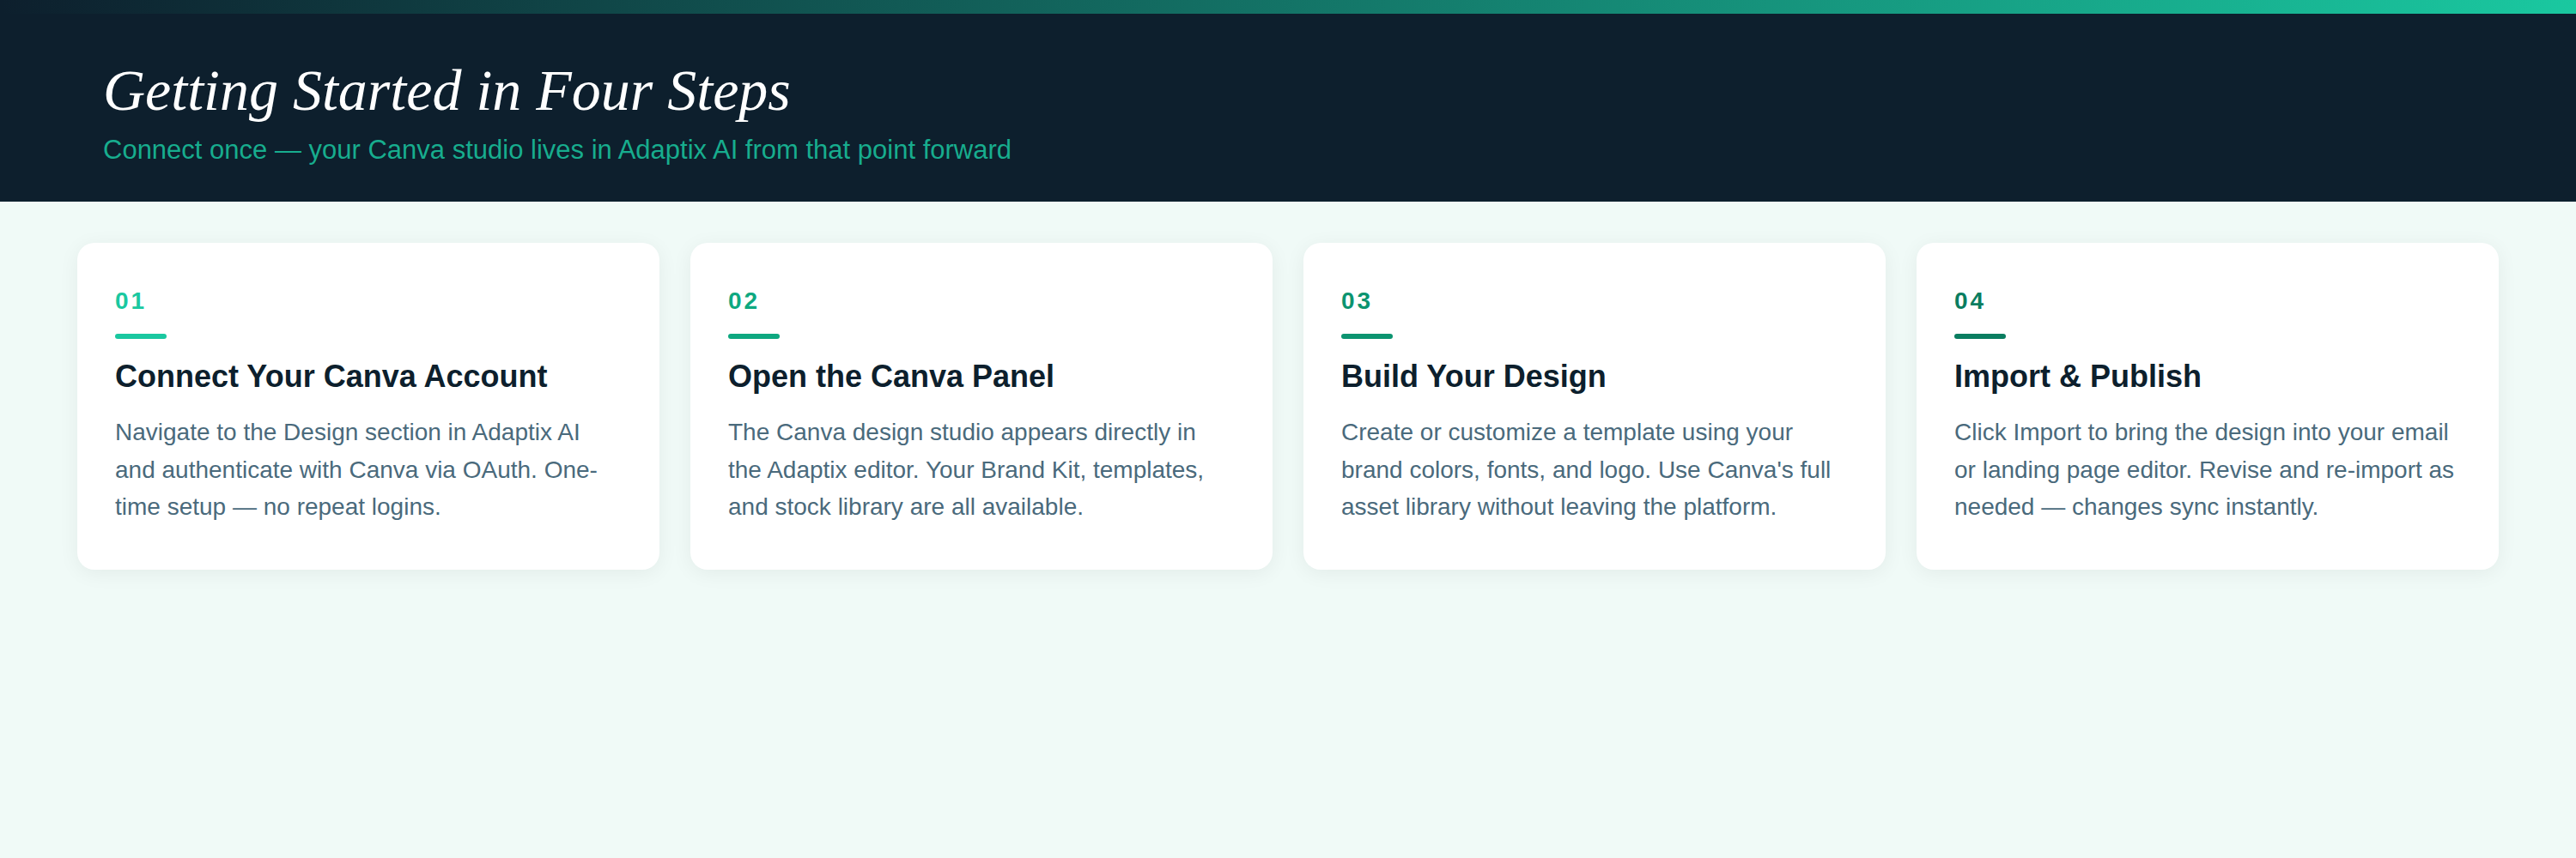Image resolution: width=2576 pixels, height=858 pixels.
Task: Click step number 03
Action: (1356, 300)
